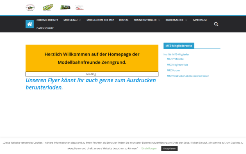Viewport: 246px width, 154px height.
Task: Open Nur für MFZ-Mitglieder link
Action: click(x=176, y=54)
